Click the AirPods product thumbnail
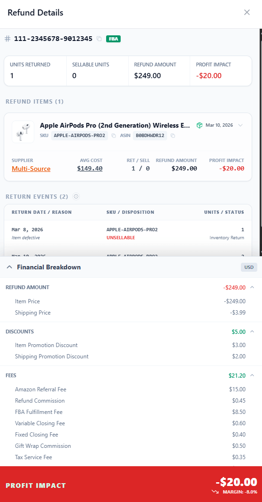Viewport: 262px width, 502px height. pos(23,131)
